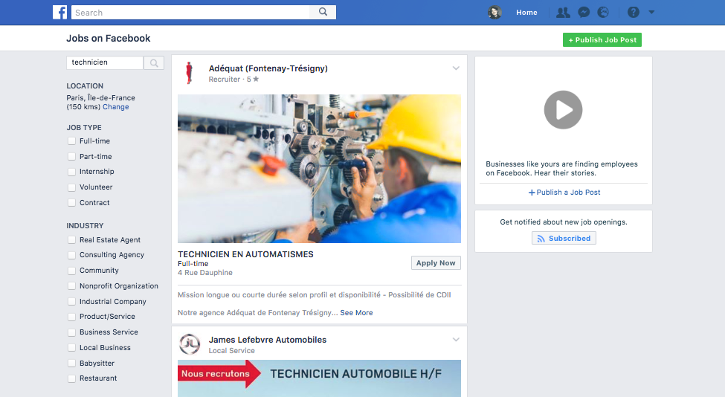Expand options chevron on Adéquat post
725x397 pixels.
pos(456,68)
